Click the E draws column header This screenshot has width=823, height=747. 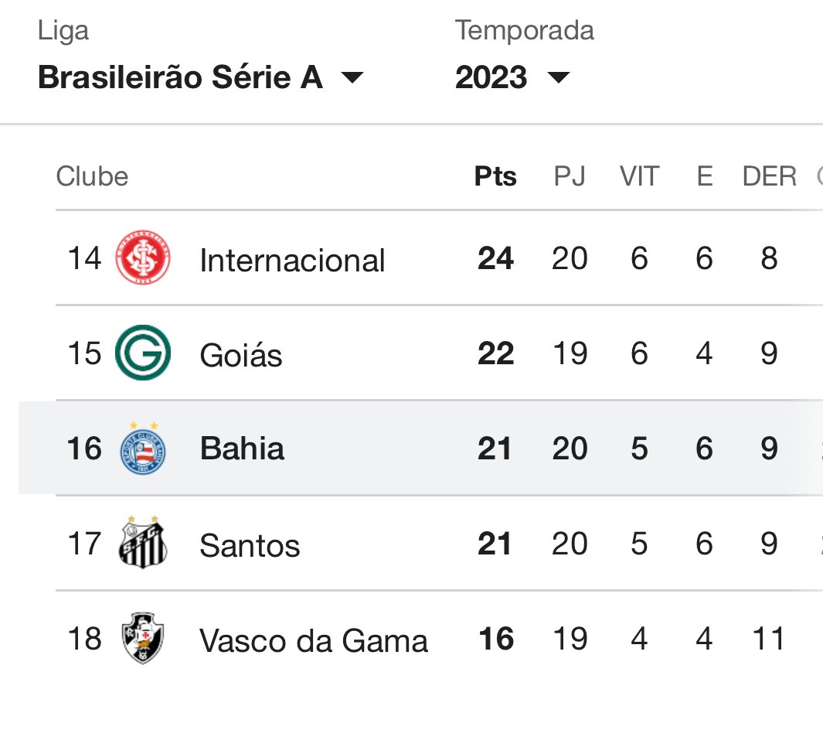point(704,176)
